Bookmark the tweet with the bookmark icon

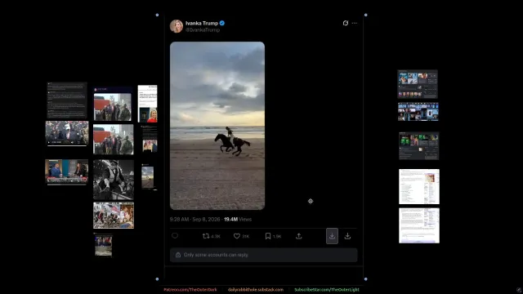268,236
